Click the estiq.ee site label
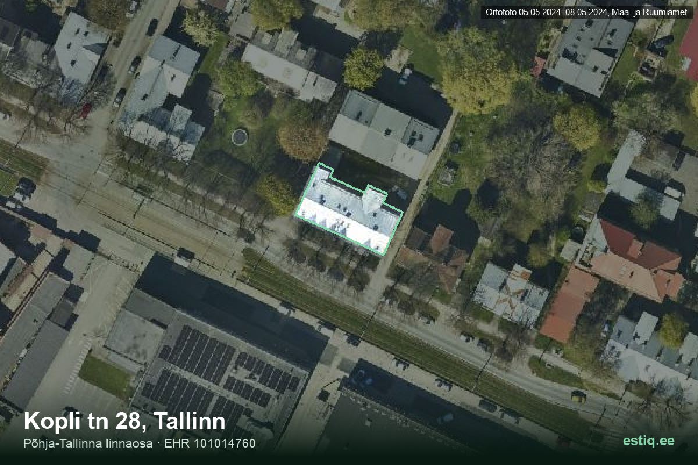Viewport: 698px width, 465px height. (x=649, y=441)
